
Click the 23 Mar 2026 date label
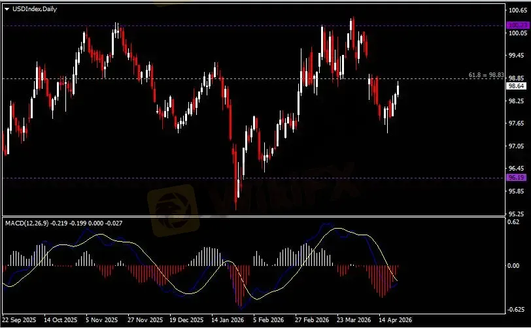(x=354, y=320)
